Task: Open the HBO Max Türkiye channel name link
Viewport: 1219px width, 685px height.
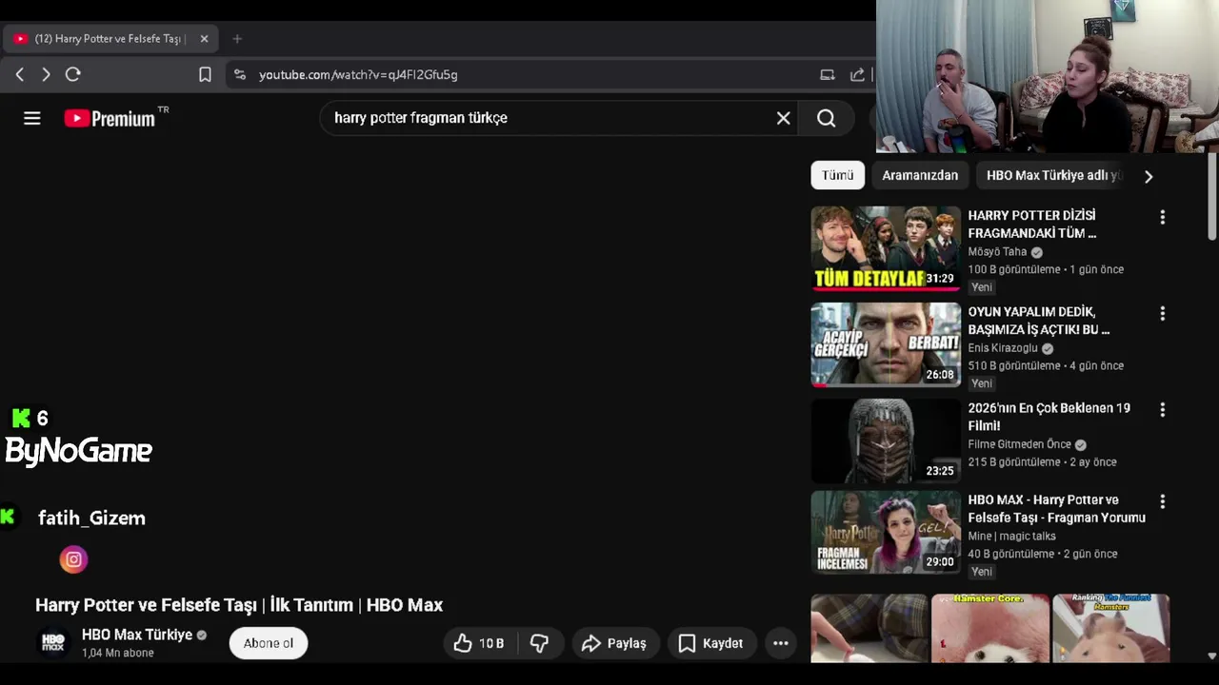Action: tap(137, 635)
